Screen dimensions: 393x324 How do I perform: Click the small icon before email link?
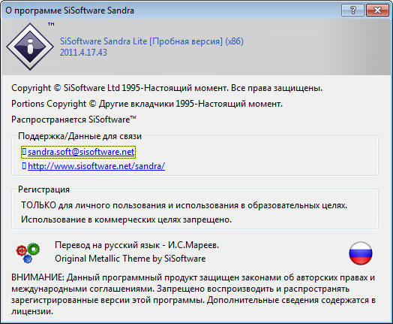(x=24, y=151)
